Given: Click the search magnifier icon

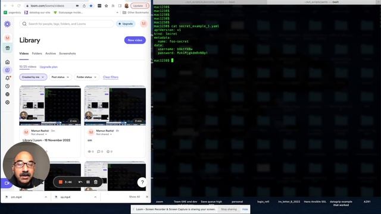Looking at the screenshot, I should (24, 24).
